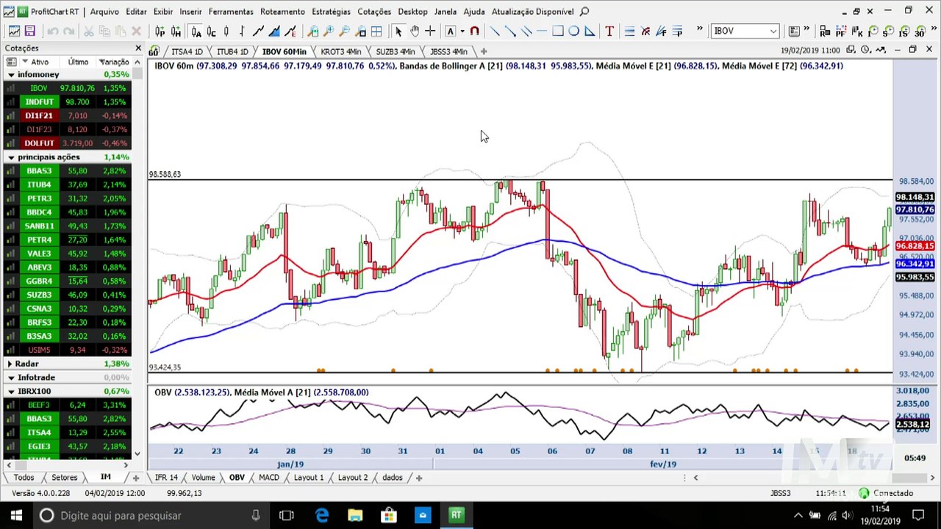This screenshot has height=529, width=941.
Task: Open the Estratégias menu
Action: (x=331, y=12)
